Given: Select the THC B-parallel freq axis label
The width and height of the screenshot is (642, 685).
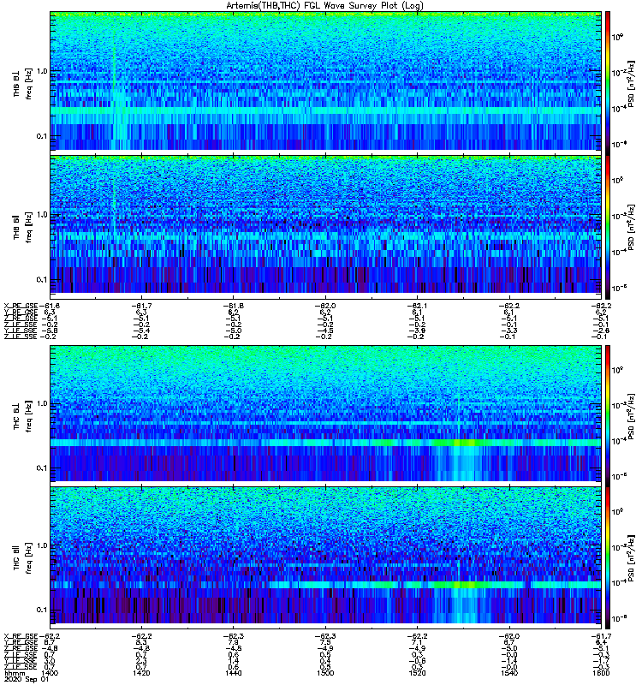Looking at the screenshot, I should (29, 558).
